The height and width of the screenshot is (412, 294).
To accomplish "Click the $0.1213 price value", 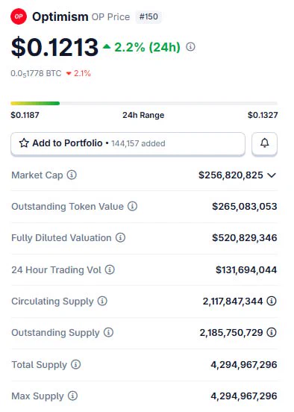I will (54, 47).
